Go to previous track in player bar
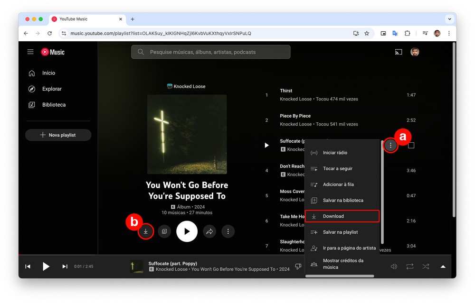The image size is (475, 303). pos(28,266)
